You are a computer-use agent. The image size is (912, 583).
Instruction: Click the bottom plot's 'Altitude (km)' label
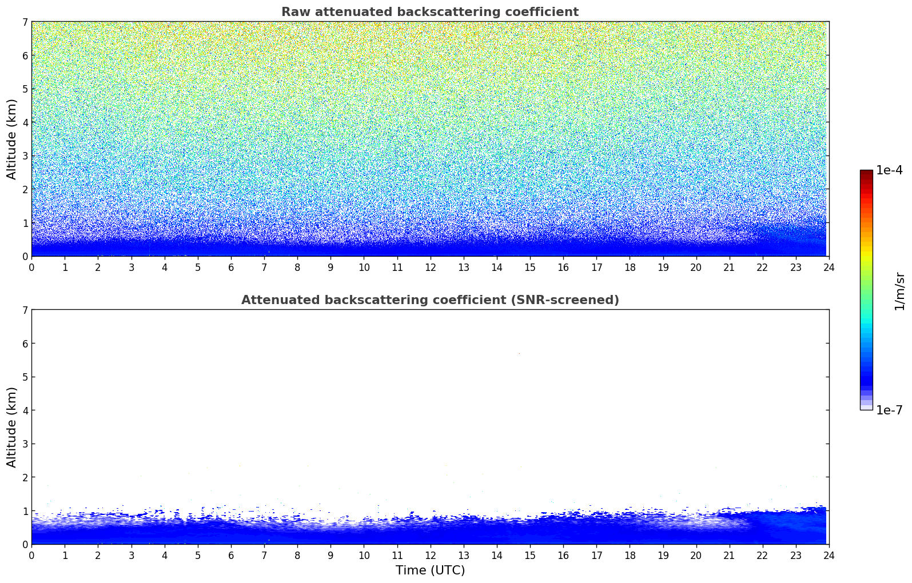coord(12,427)
